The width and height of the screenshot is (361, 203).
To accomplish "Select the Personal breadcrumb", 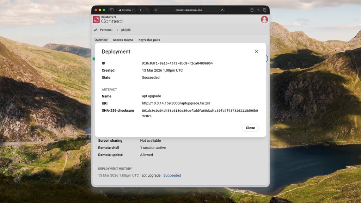I will tap(106, 30).
